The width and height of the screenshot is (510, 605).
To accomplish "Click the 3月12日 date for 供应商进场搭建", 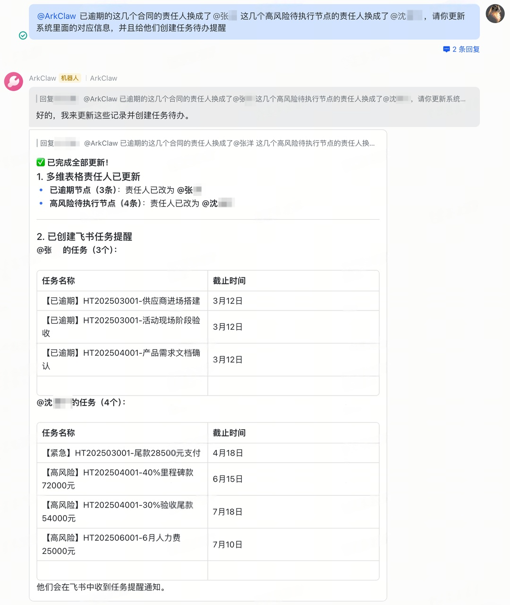I will 228,301.
